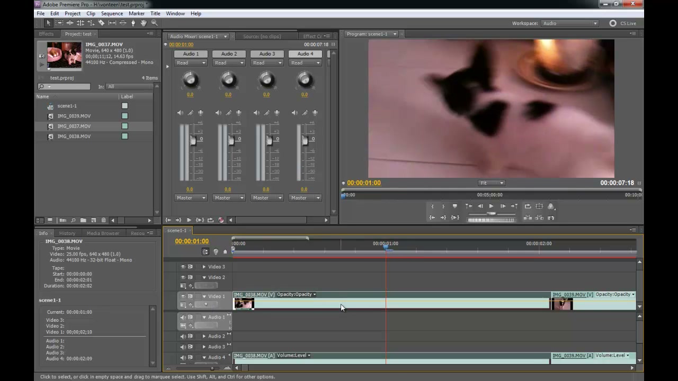The image size is (678, 381).
Task: Mute Audio 4 track speaker toggle
Action: click(x=183, y=358)
